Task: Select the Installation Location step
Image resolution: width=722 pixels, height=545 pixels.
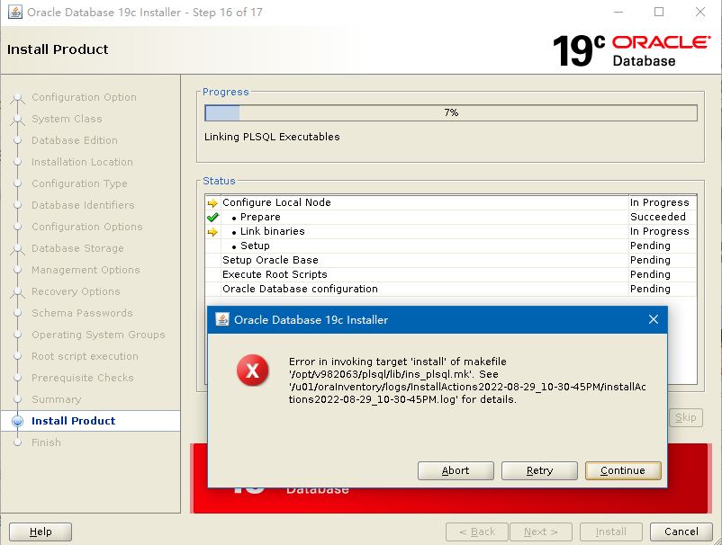Action: 82,163
